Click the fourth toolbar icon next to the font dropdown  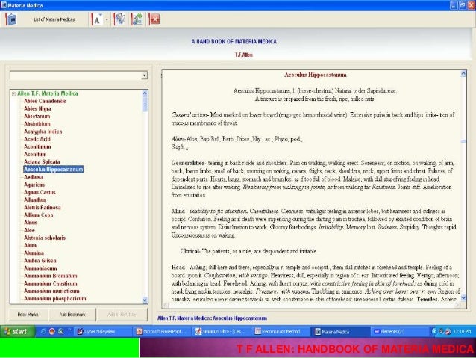(120, 19)
